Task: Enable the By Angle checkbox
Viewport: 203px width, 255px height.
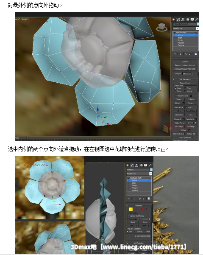Action: (x=128, y=219)
